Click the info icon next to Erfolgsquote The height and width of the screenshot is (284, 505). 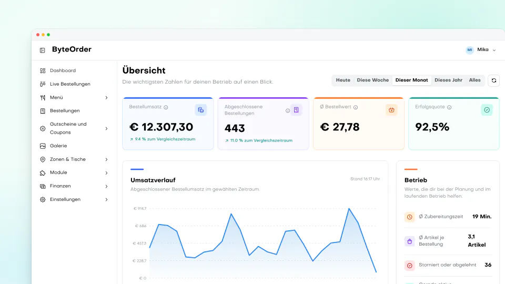(x=449, y=107)
